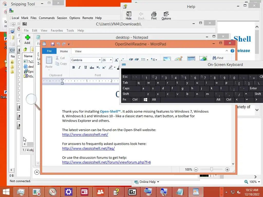Open the highlight color dropdown arrow
Image resolution: width=263 pixels, height=197 pixels.
tap(115, 67)
